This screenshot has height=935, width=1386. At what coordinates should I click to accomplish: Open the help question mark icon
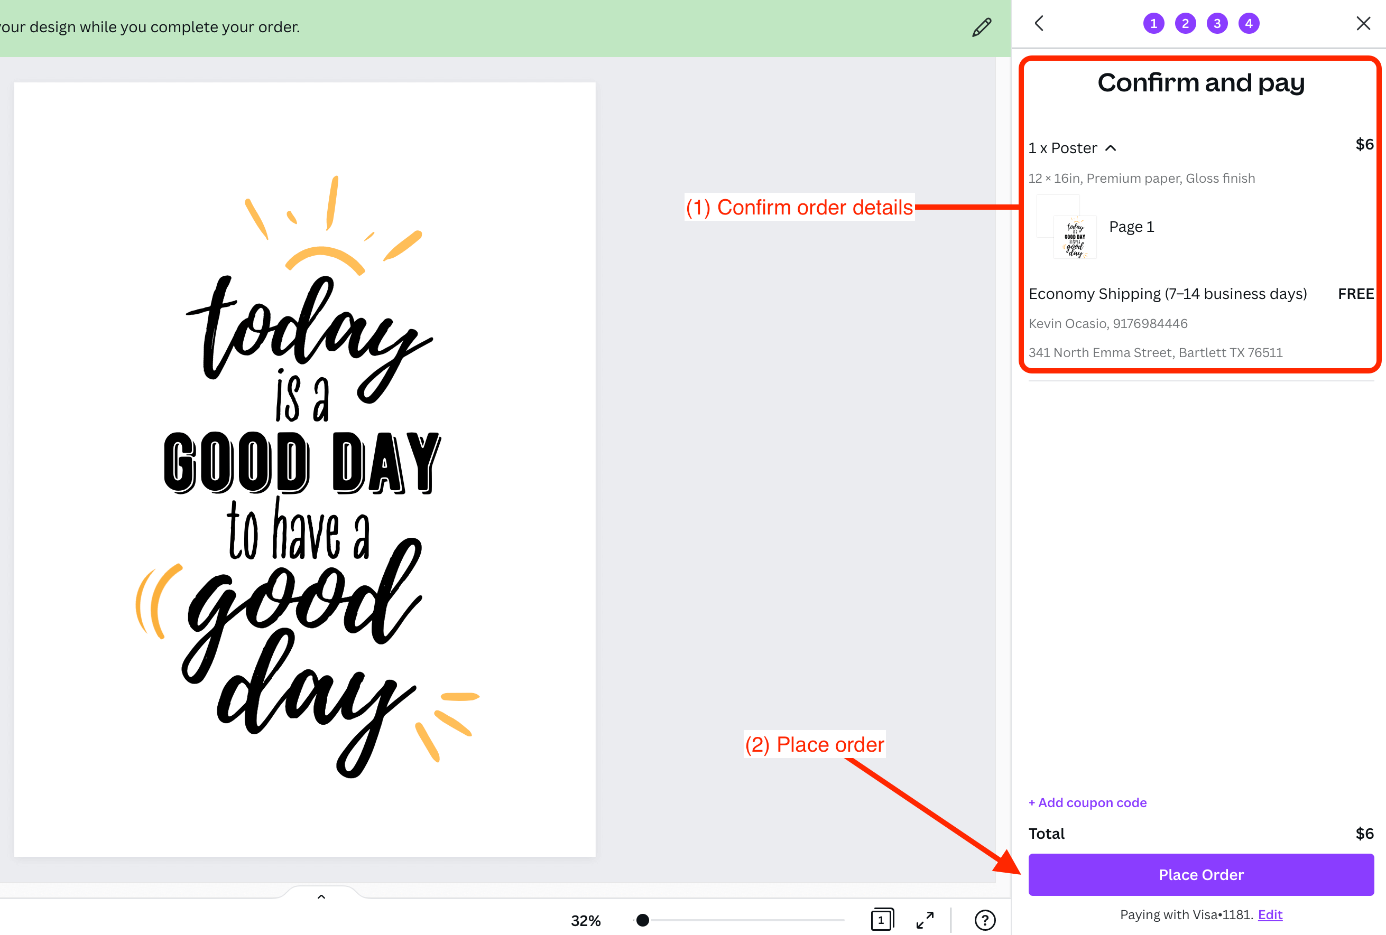(985, 920)
